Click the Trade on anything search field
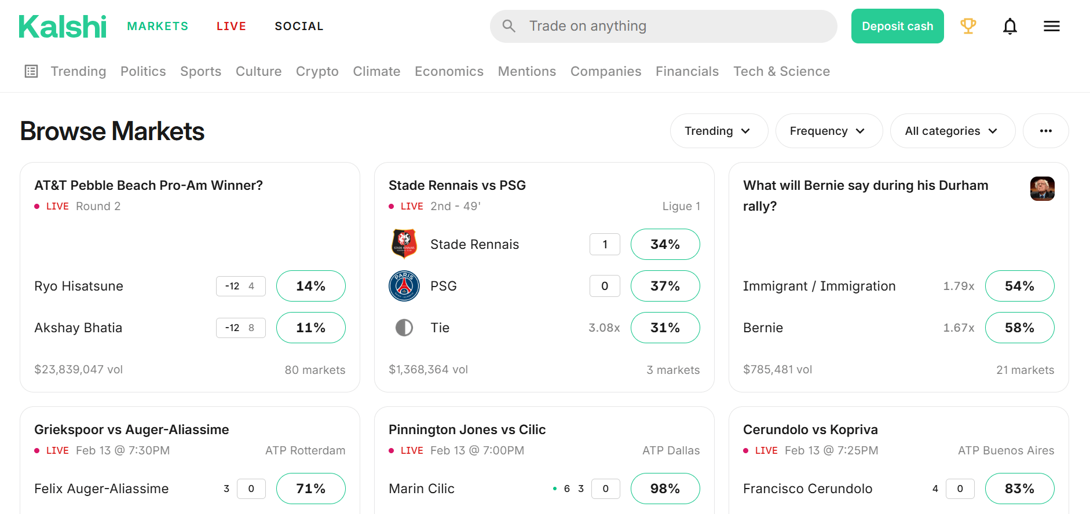The image size is (1090, 514). tap(663, 26)
